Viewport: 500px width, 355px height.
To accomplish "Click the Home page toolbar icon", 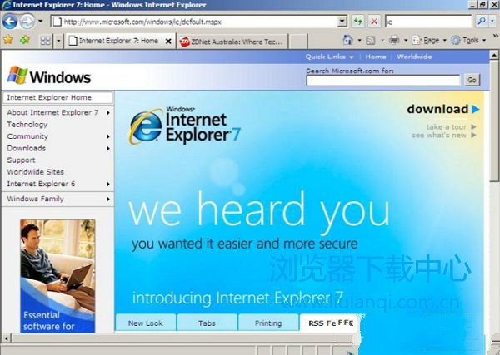I will (347, 40).
